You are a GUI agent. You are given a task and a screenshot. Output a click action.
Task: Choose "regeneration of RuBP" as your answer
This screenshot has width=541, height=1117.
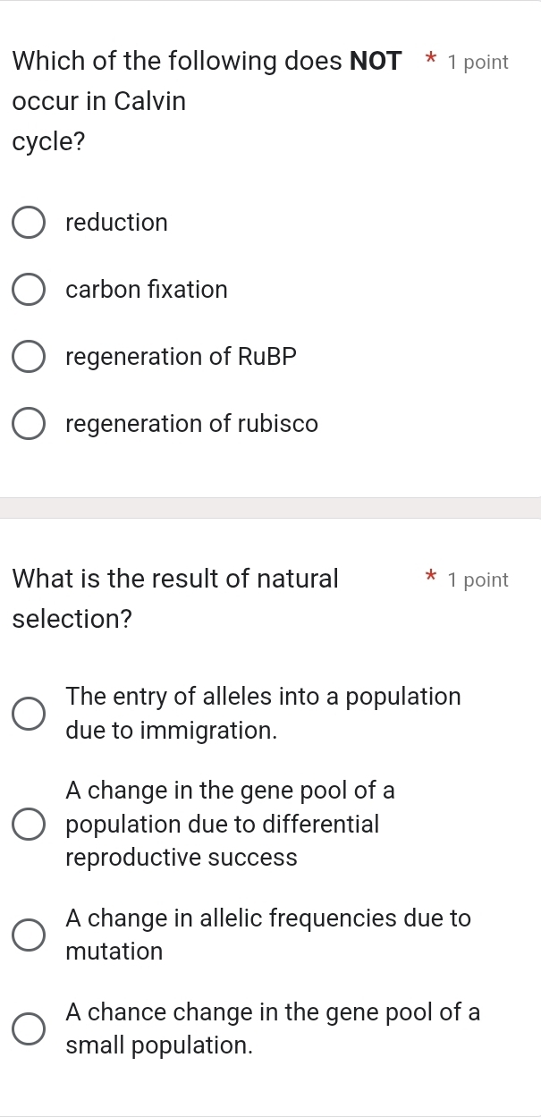180,356
